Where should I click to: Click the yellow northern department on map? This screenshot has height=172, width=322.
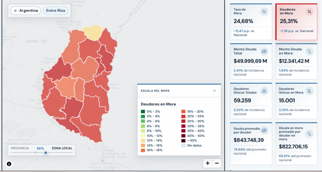point(93,33)
